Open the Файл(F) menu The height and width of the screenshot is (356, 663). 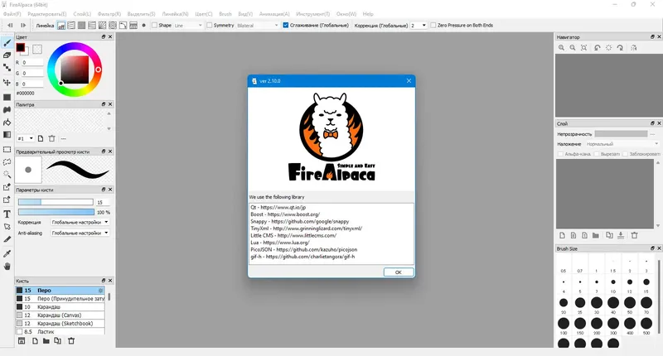[x=12, y=14]
